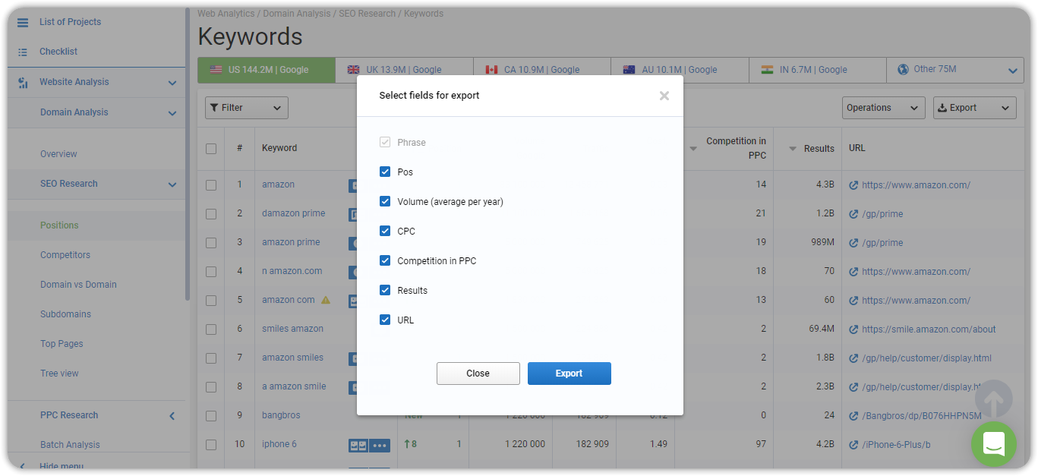Image resolution: width=1038 pixels, height=476 pixels.
Task: Click the Website Analysis chart icon
Action: click(23, 82)
